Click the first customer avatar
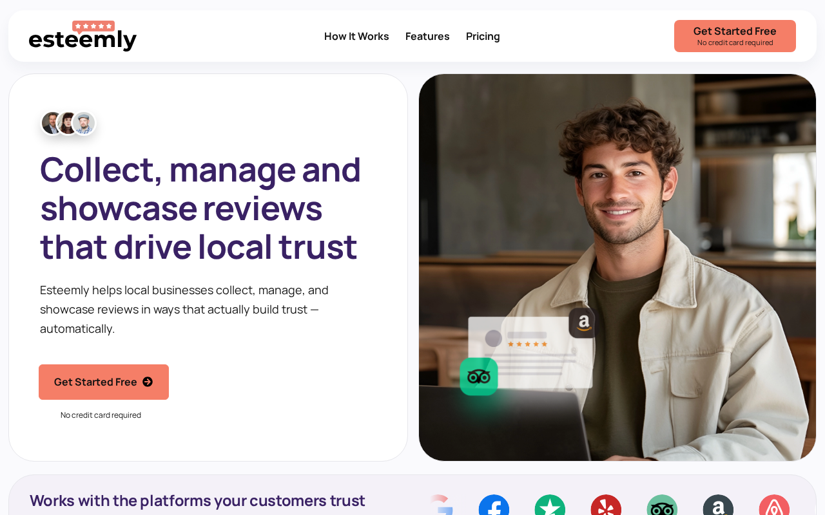This screenshot has width=825, height=515. coord(52,123)
